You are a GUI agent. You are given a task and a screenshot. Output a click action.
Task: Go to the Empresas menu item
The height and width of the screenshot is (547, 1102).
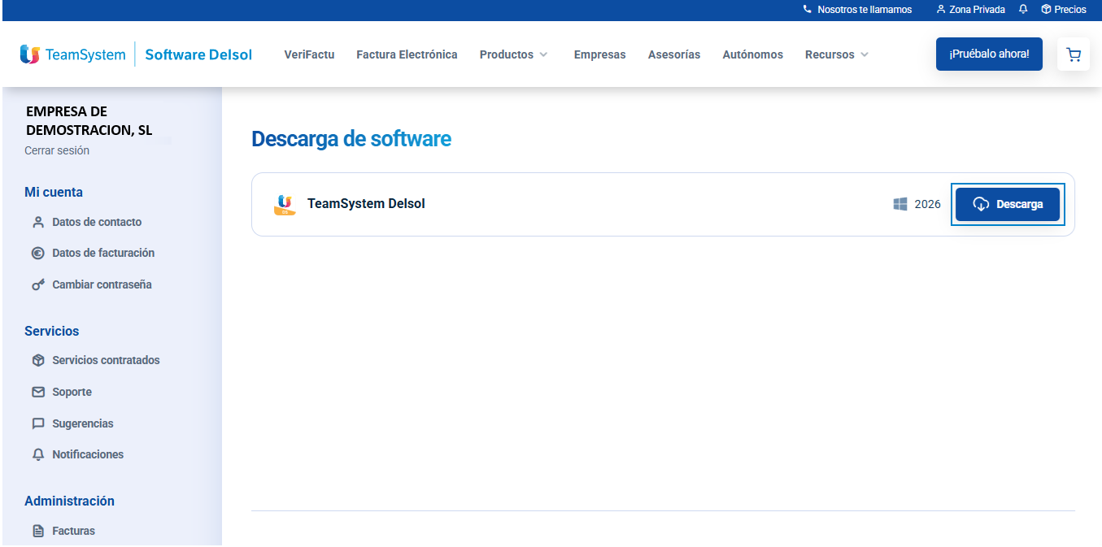(599, 54)
